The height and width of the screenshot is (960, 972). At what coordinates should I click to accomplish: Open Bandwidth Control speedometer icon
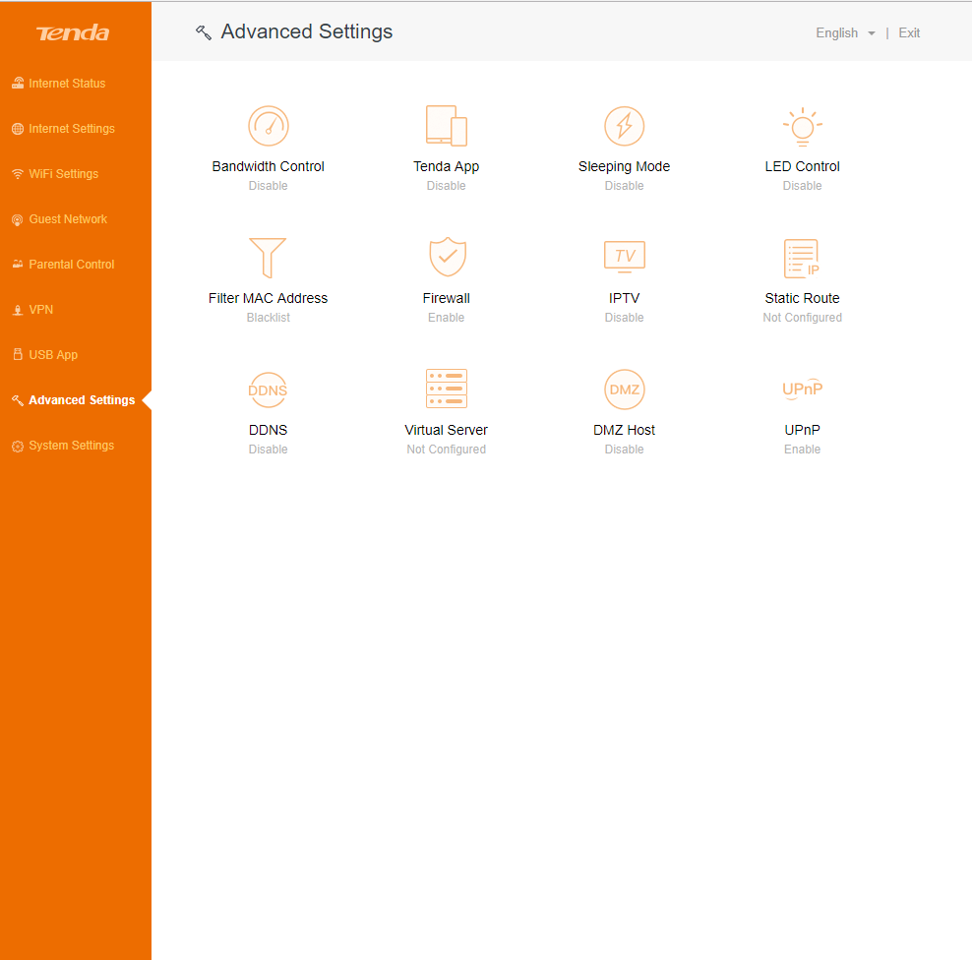(x=268, y=126)
